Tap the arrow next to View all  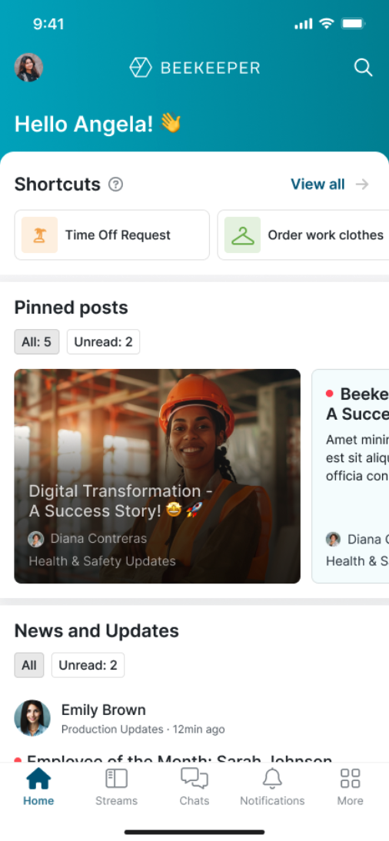coord(363,184)
